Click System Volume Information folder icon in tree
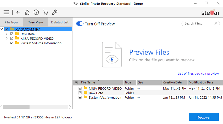 point(17,43)
